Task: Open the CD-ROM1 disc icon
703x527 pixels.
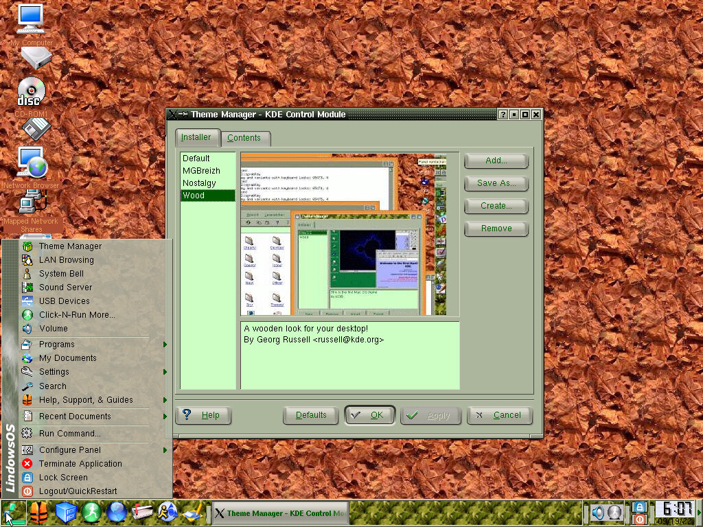Action: point(31,93)
